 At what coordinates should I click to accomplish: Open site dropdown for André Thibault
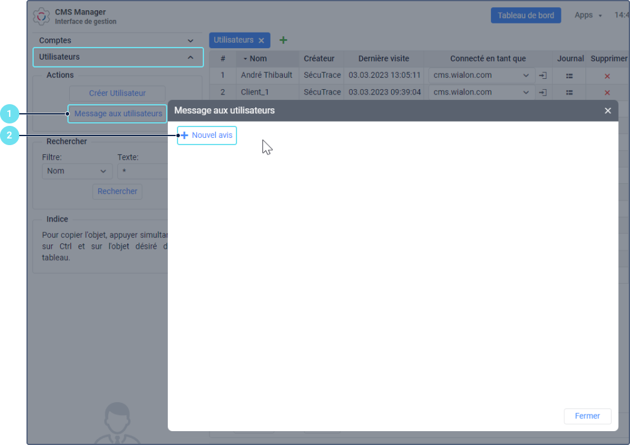pyautogui.click(x=481, y=76)
